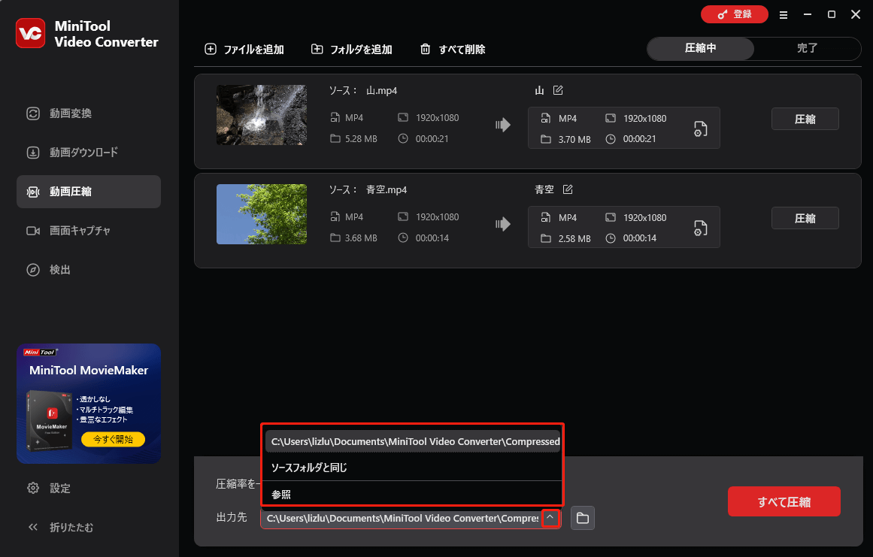Maximize the application window
This screenshot has height=557, width=873.
click(x=831, y=14)
